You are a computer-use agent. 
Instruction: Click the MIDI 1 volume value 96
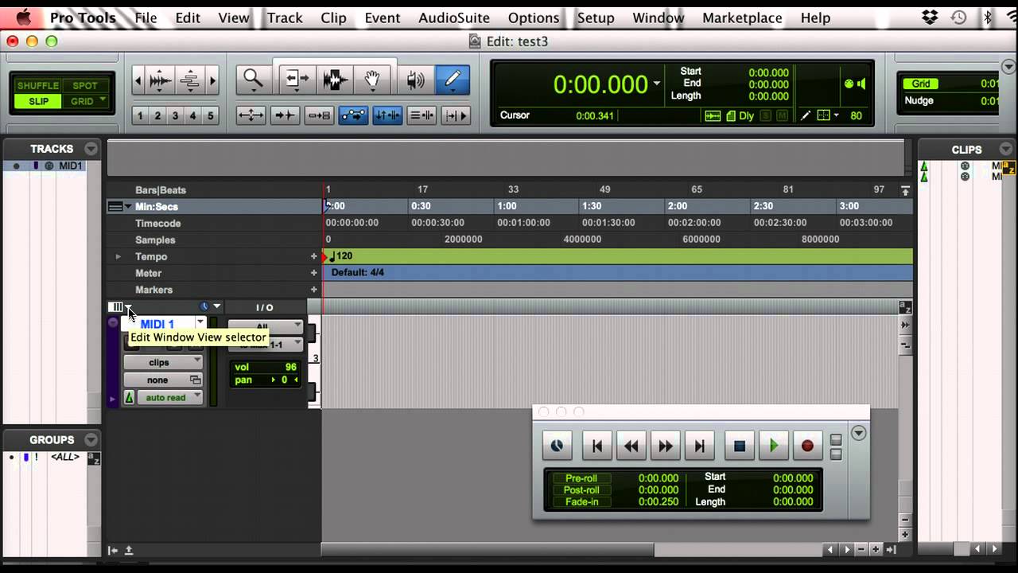(x=290, y=367)
